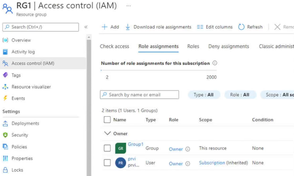This screenshot has width=294, height=176.
Task: Click info icon next to Group1 Owner role
Action: 188,149
